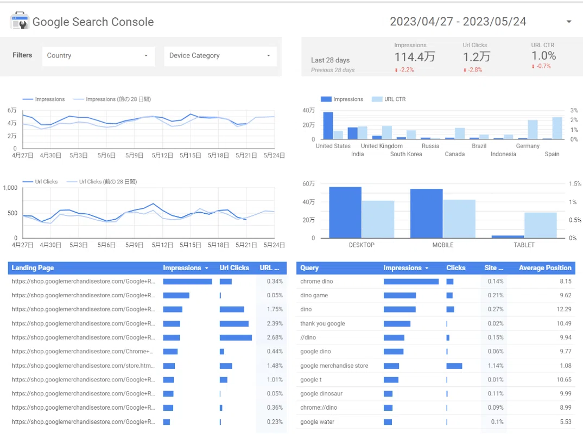This screenshot has height=434, width=583.
Task: Select the 'google water' query
Action: click(317, 422)
